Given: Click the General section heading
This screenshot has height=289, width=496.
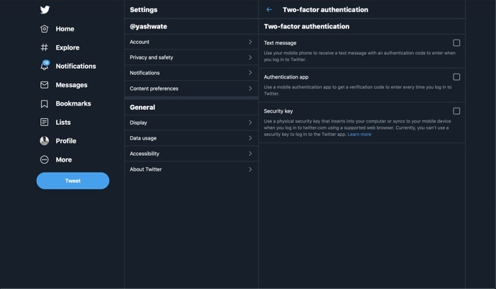Looking at the screenshot, I should click(142, 107).
